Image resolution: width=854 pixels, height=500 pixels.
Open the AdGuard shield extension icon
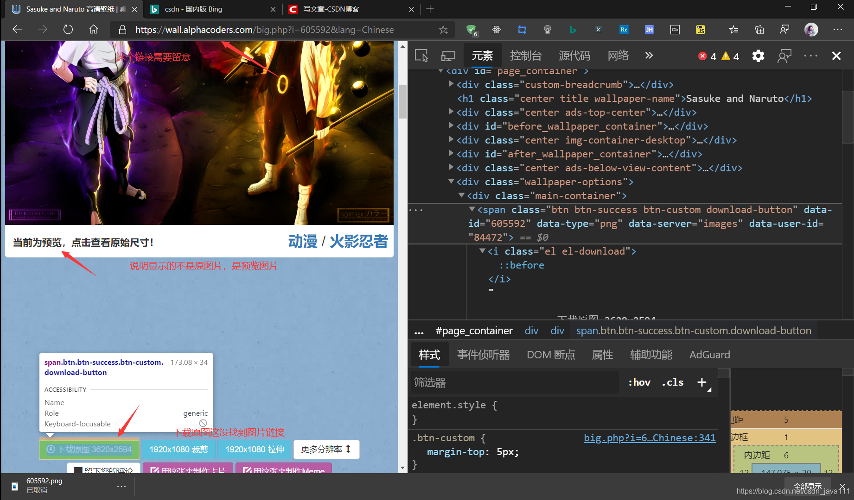click(472, 30)
